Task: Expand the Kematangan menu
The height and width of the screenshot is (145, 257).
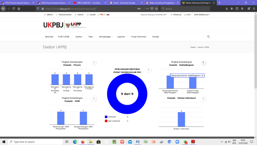Action: click(106, 37)
